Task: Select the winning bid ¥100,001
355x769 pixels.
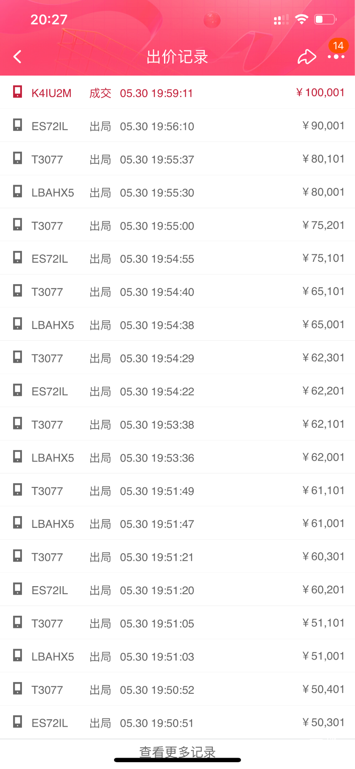Action: pos(320,92)
